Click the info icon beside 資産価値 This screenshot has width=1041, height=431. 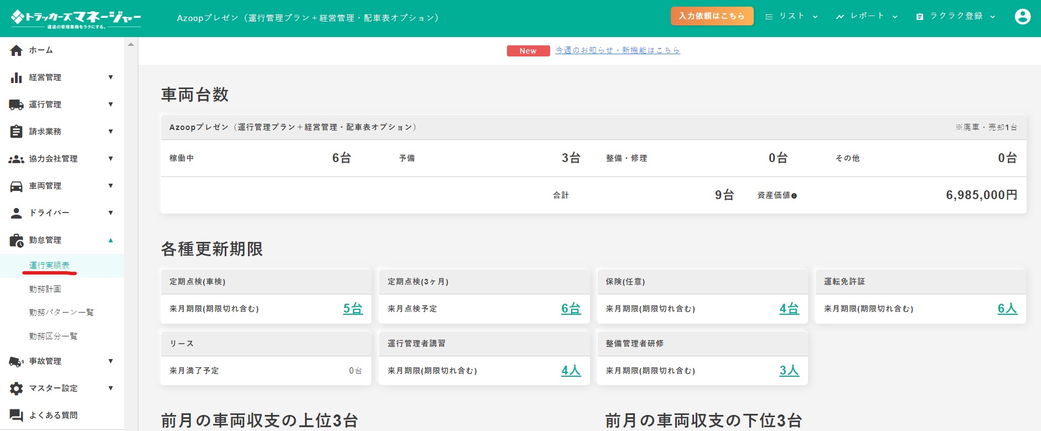point(794,196)
